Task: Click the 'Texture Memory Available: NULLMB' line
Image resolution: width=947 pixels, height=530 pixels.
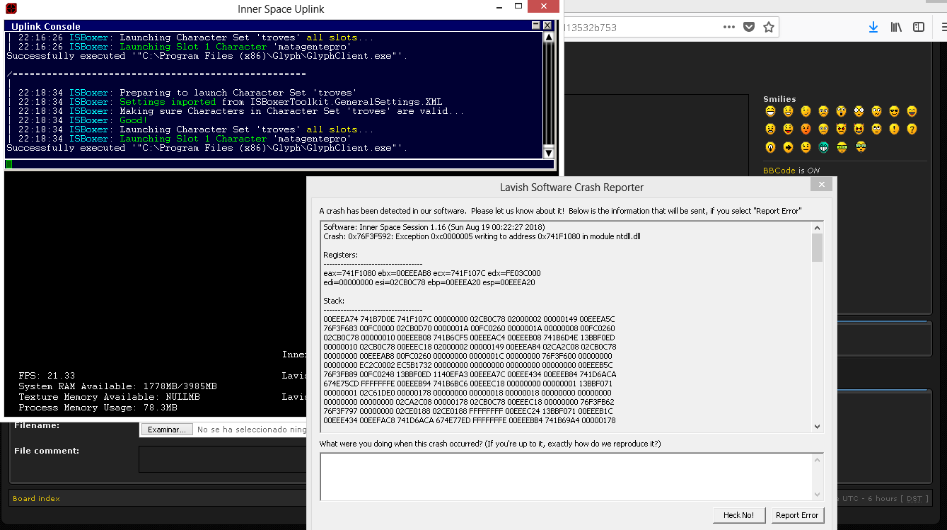Action: point(109,397)
